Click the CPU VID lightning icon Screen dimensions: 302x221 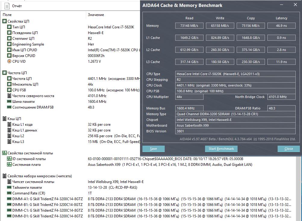(9, 61)
